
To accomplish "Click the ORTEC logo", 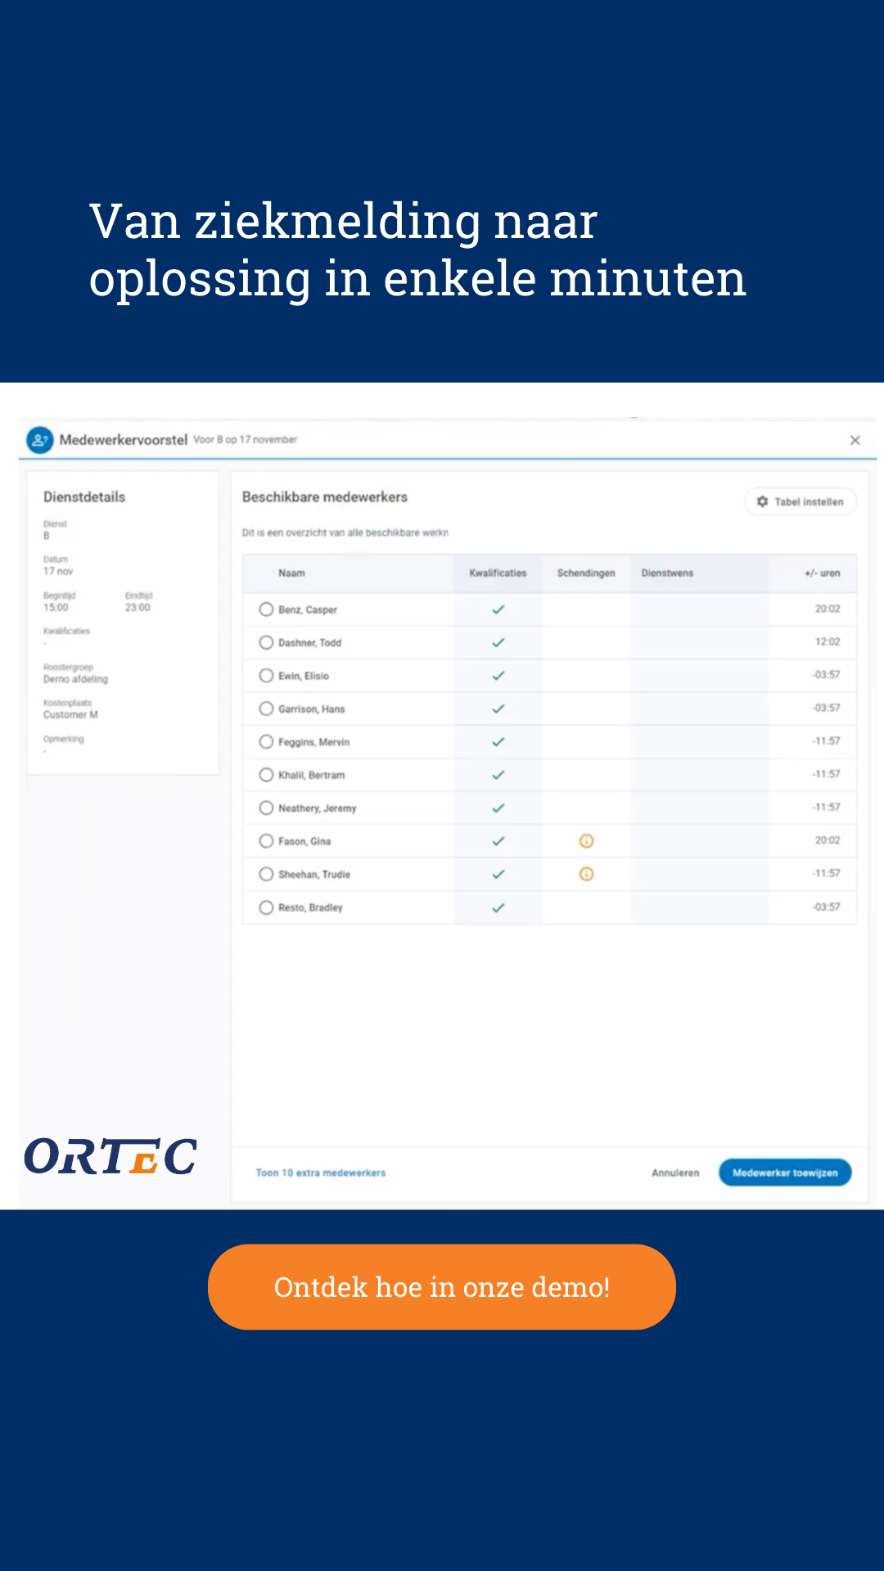I will pos(110,1156).
